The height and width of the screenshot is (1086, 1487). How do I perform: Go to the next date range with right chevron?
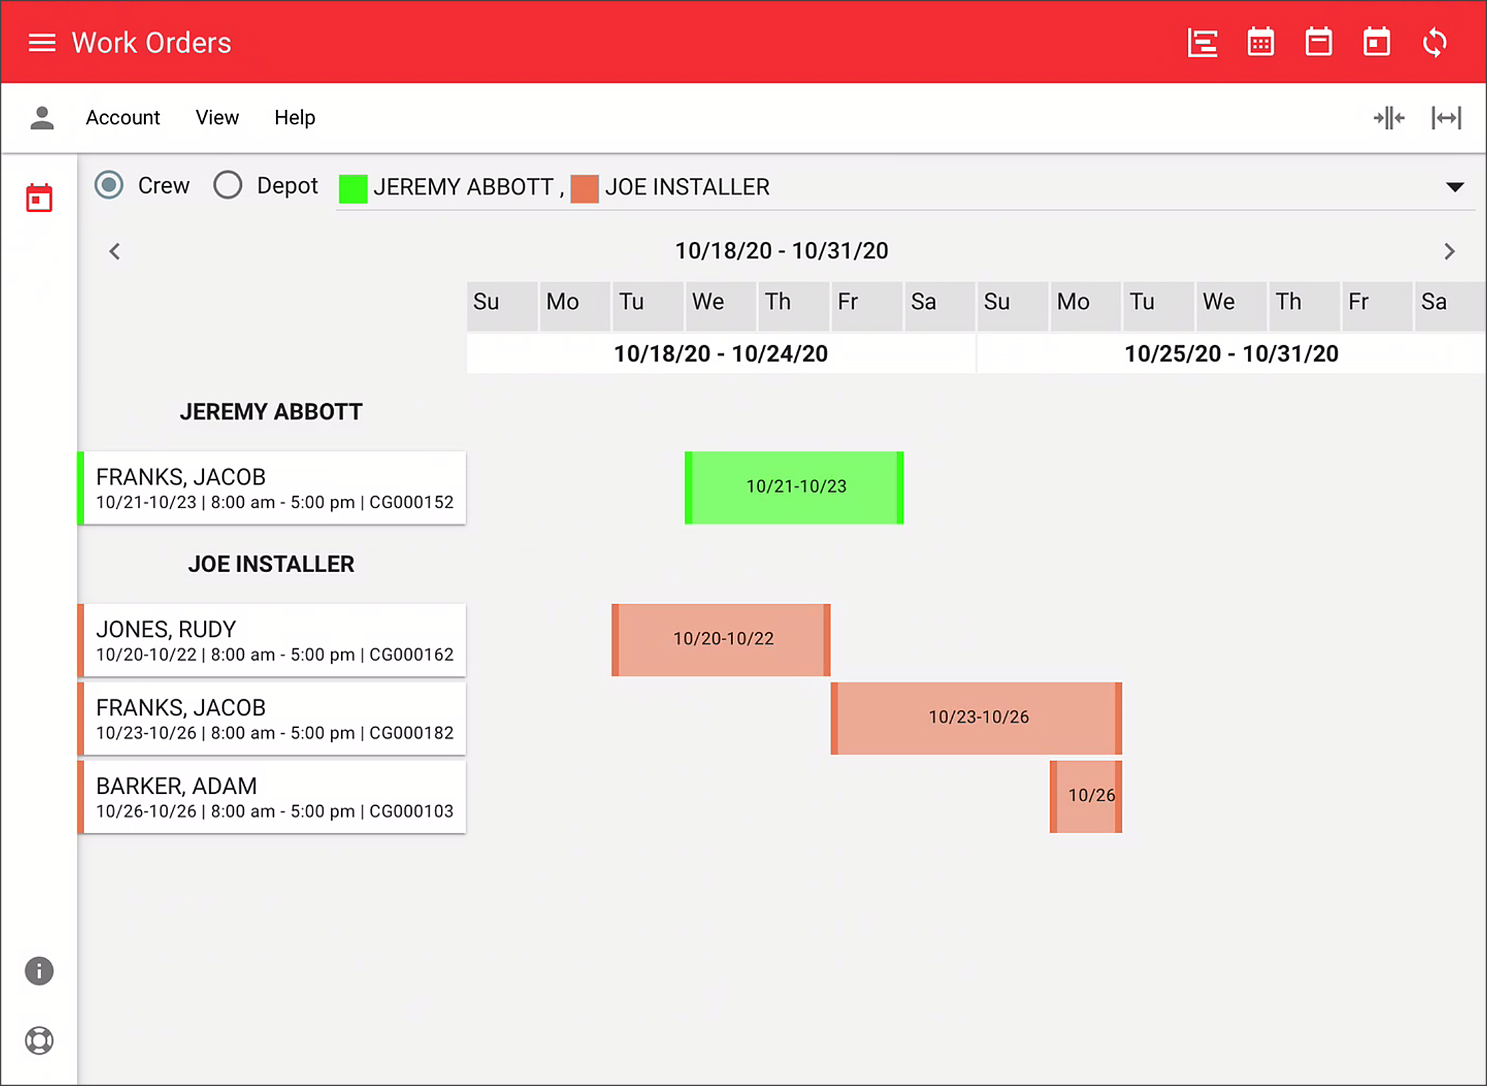click(1449, 251)
